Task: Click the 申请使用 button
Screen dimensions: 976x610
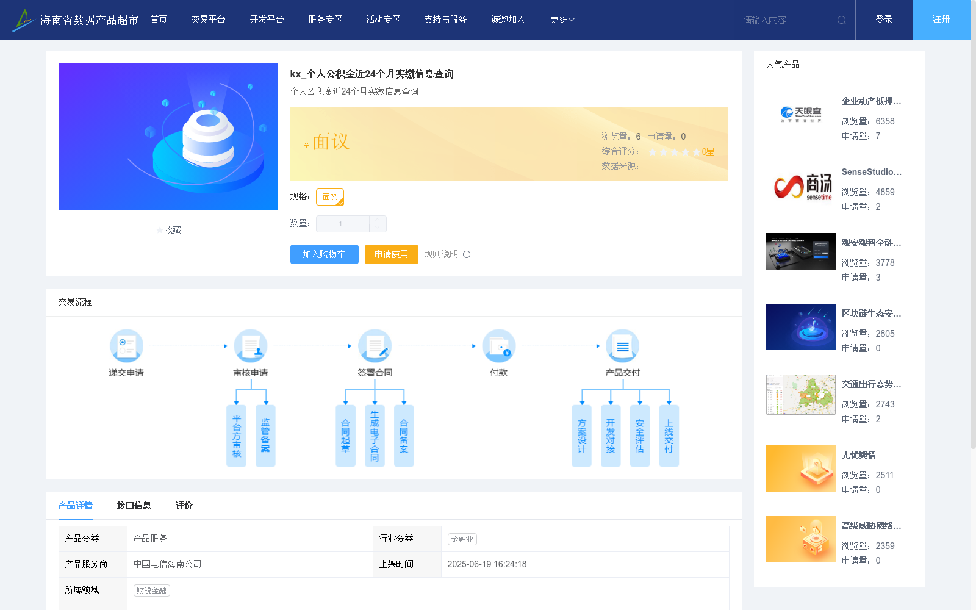Action: [x=392, y=254]
